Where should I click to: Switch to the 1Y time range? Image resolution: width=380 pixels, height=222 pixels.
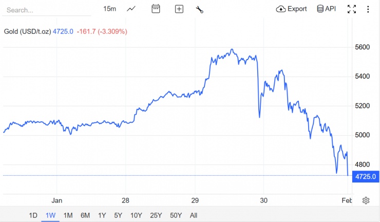[x=102, y=215]
